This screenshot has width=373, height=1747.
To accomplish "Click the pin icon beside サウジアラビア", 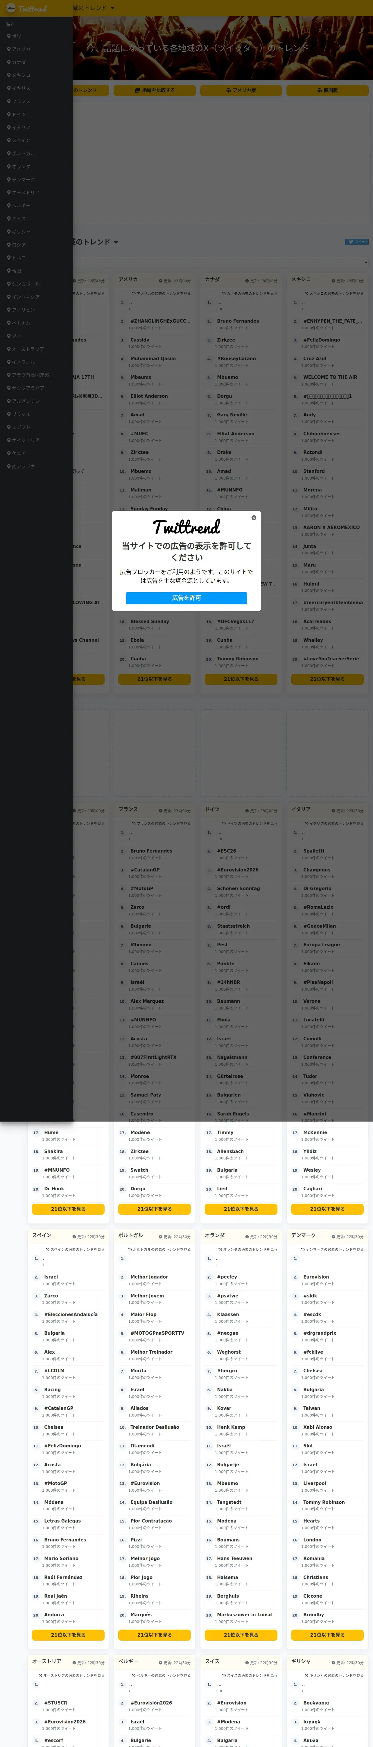I will point(9,388).
